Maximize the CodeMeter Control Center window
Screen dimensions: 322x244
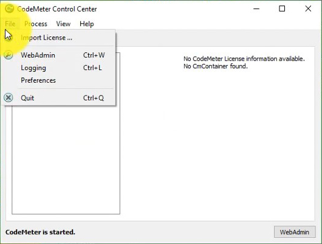(282, 9)
